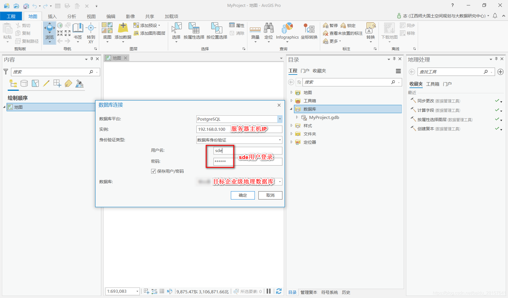Click the Coordinate Conversion (坐标转换) icon
This screenshot has width=508, height=298.
tap(309, 28)
